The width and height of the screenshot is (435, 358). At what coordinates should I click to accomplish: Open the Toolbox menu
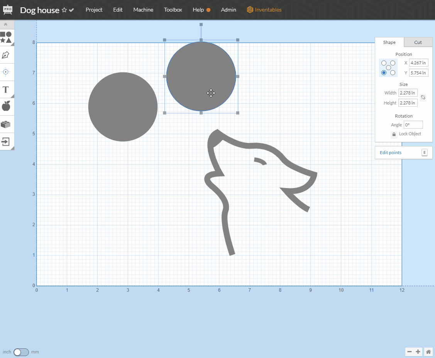pos(173,10)
